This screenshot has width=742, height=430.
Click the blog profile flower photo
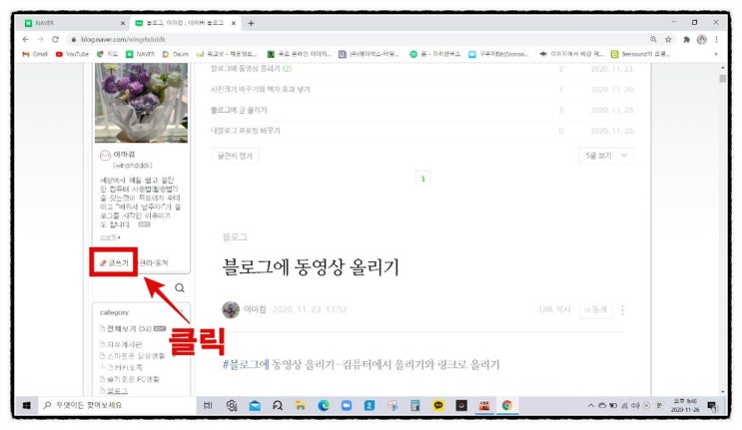[141, 103]
